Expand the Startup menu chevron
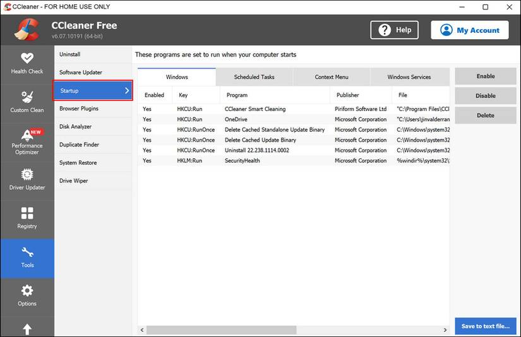The image size is (521, 337). pos(126,91)
